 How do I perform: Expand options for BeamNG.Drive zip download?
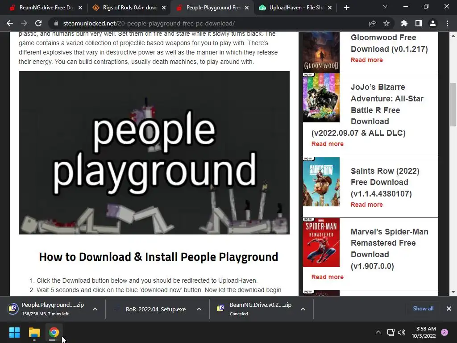pyautogui.click(x=303, y=309)
